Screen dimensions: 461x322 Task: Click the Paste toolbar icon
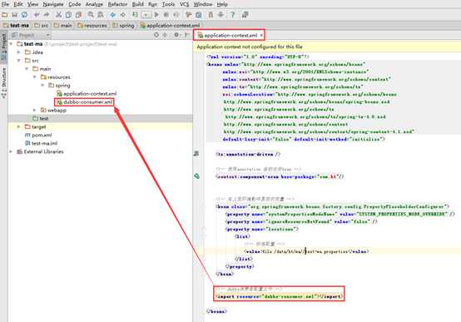78,15
